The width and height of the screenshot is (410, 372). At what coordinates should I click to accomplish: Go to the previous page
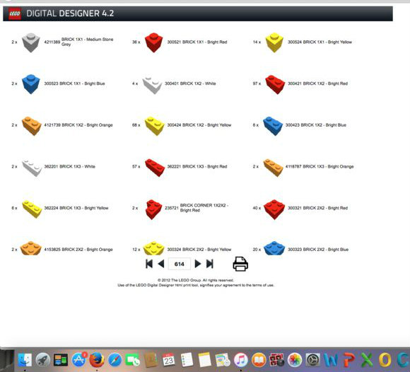[x=161, y=264]
